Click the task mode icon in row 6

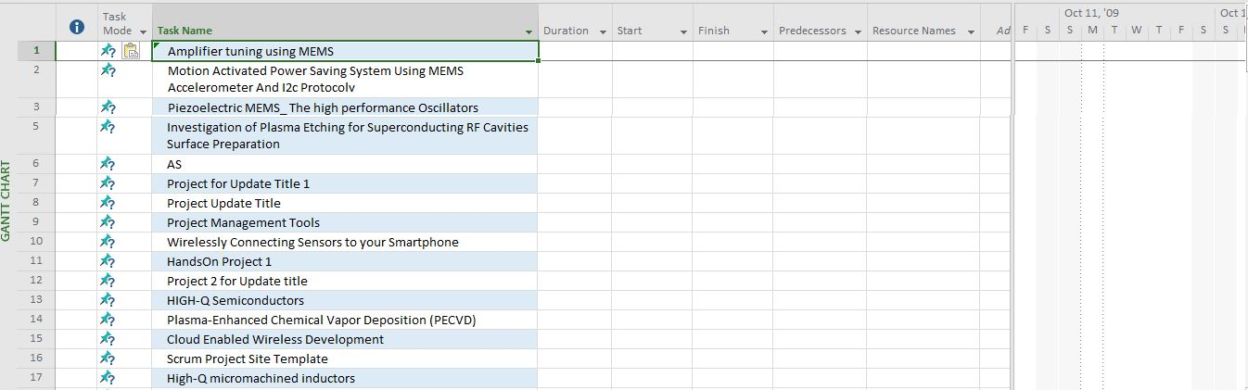pyautogui.click(x=108, y=164)
